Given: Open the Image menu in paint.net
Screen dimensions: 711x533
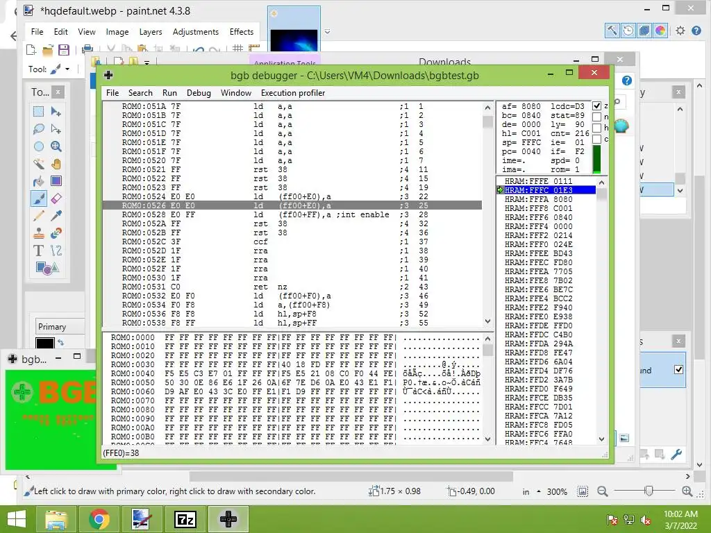Looking at the screenshot, I should [117, 32].
